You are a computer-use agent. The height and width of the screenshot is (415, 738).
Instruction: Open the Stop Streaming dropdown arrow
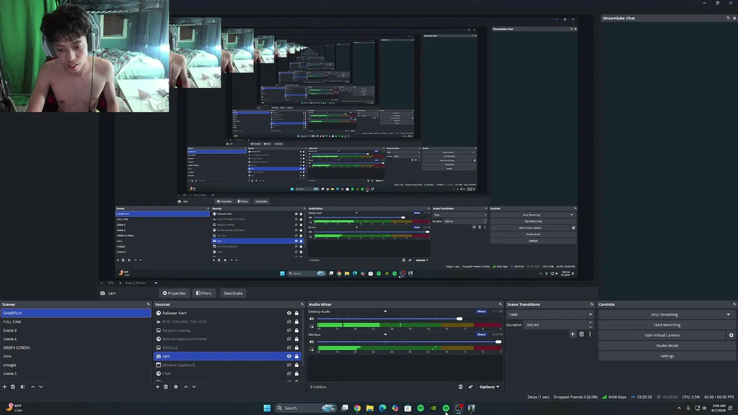click(x=728, y=315)
